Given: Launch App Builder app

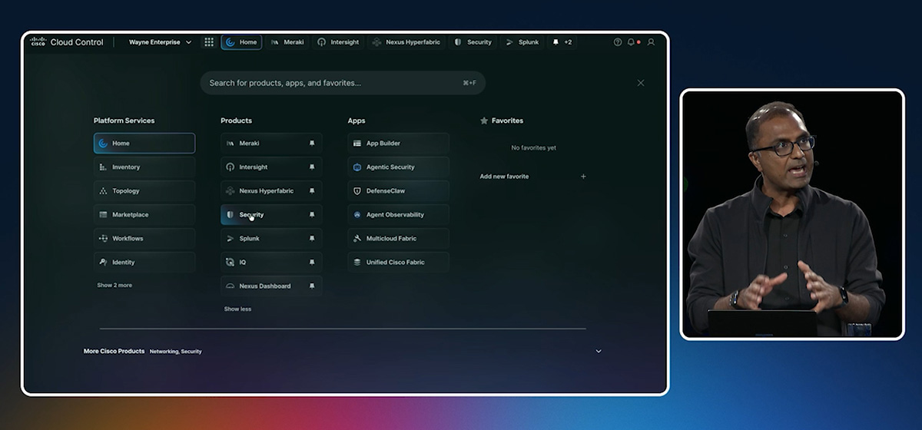Looking at the screenshot, I should click(x=398, y=144).
